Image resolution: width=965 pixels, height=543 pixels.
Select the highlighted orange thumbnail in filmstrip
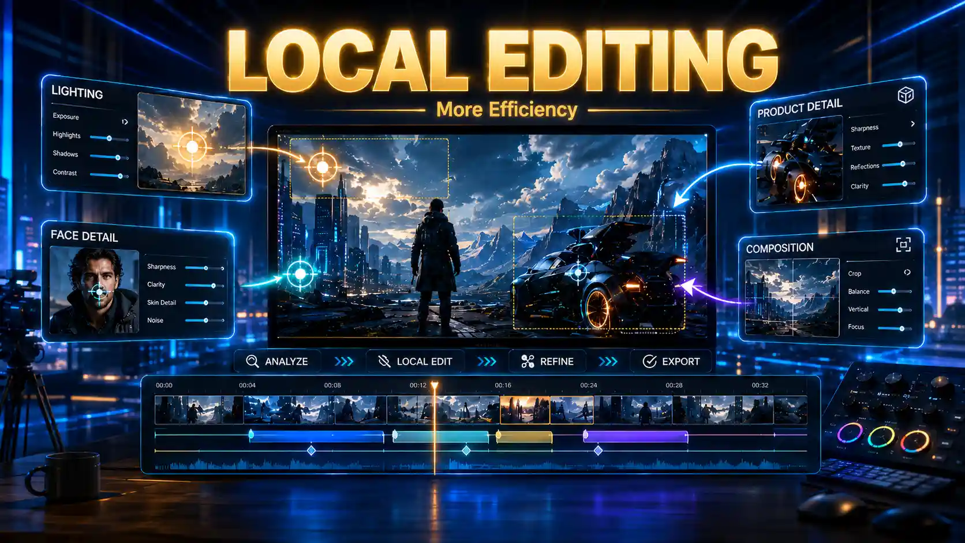click(525, 410)
